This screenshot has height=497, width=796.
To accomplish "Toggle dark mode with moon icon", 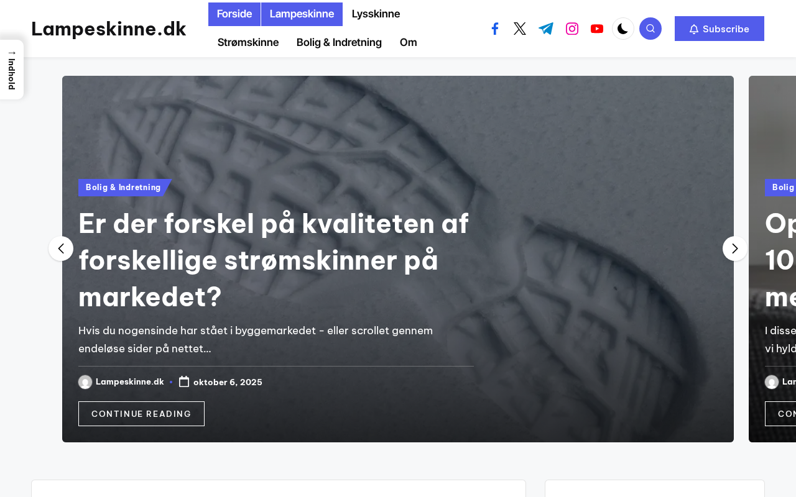I will coord(623,29).
